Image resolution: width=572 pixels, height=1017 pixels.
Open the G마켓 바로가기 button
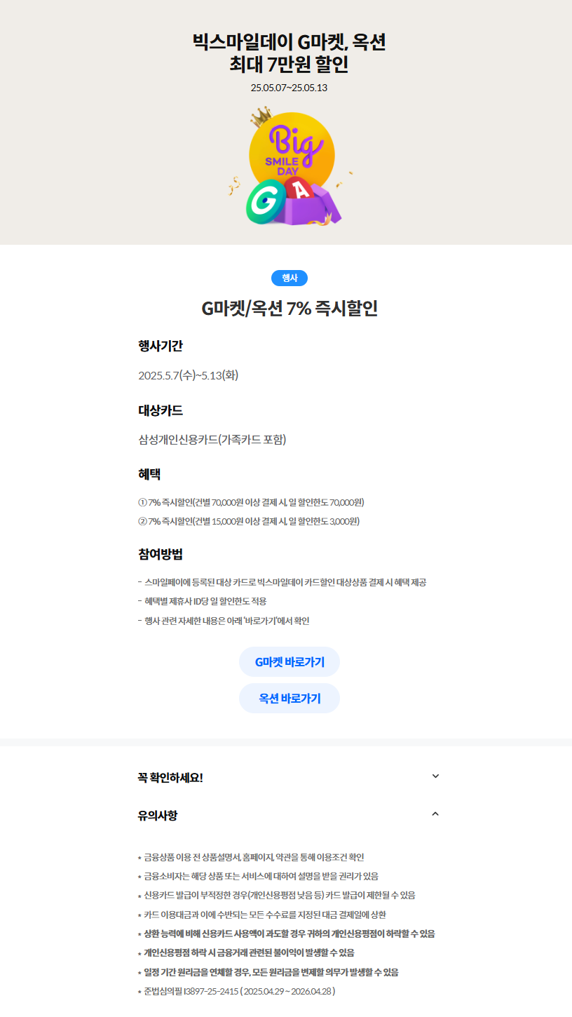coord(290,662)
